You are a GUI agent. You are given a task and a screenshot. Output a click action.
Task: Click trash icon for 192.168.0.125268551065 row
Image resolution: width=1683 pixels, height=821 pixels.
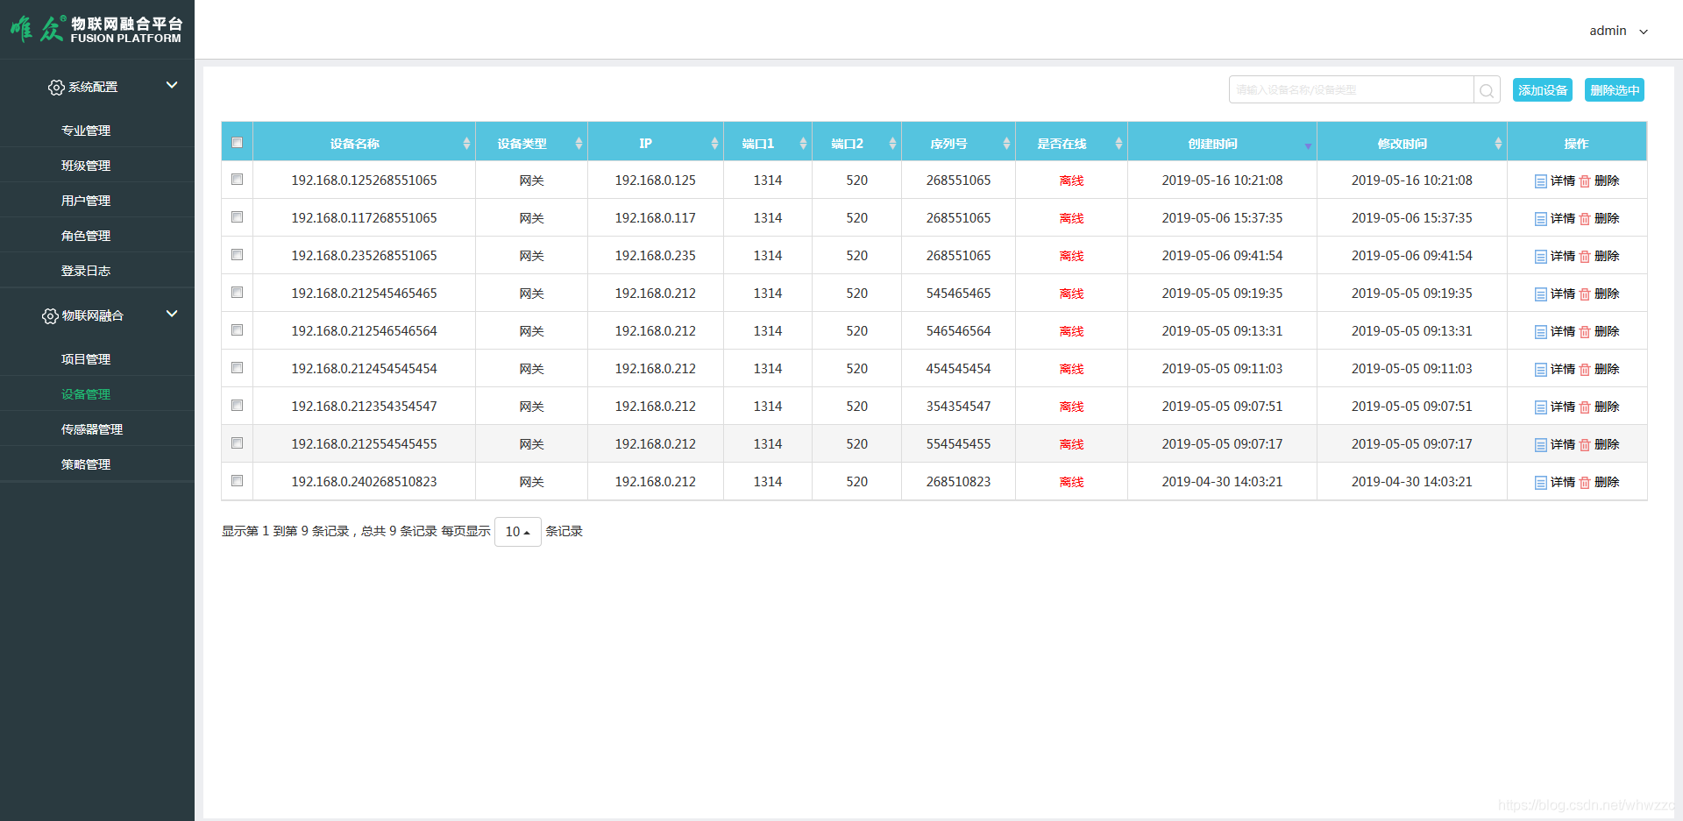pyautogui.click(x=1585, y=181)
